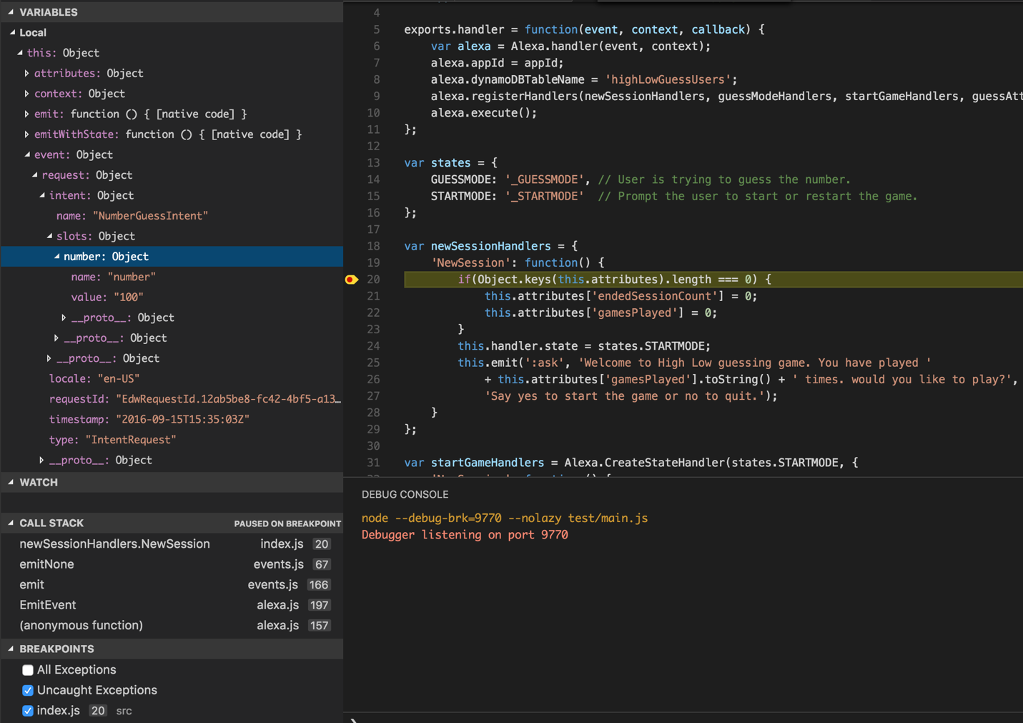Enable the All Exceptions breakpoint checkbox
This screenshot has width=1023, height=723.
tap(28, 670)
